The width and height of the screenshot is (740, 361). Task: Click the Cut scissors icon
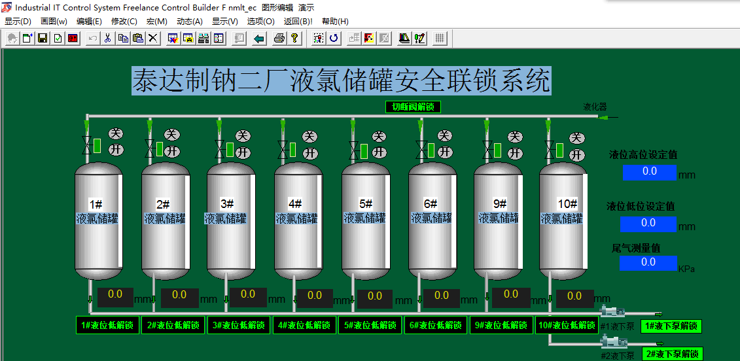107,39
